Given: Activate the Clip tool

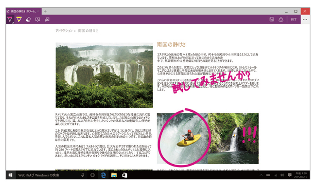Looking at the screenshot, I should 47,19.
